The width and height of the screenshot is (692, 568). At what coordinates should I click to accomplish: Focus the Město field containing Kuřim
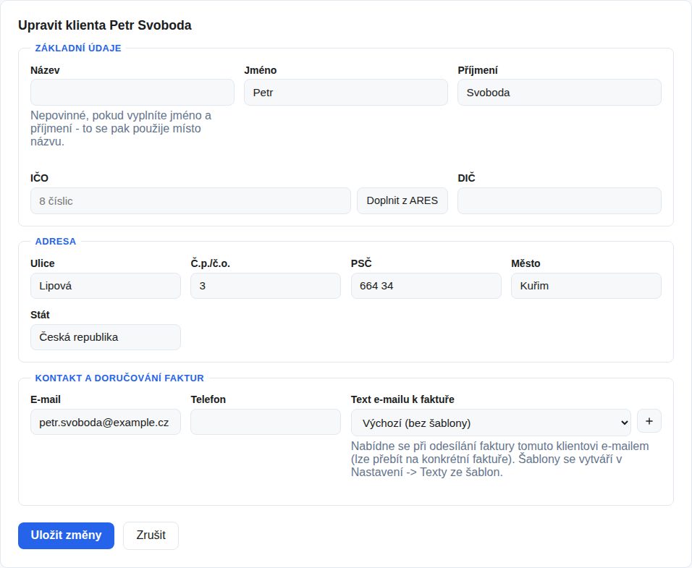(x=586, y=286)
